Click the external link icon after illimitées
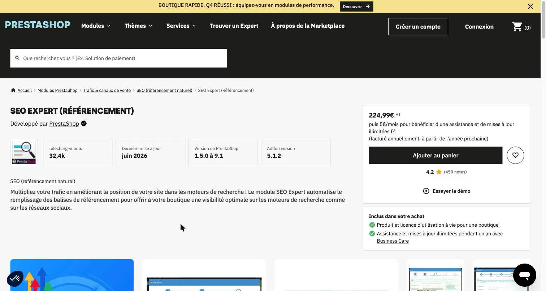This screenshot has width=546, height=291. 393,131
